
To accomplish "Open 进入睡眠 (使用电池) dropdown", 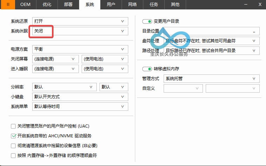I will 105,69.
